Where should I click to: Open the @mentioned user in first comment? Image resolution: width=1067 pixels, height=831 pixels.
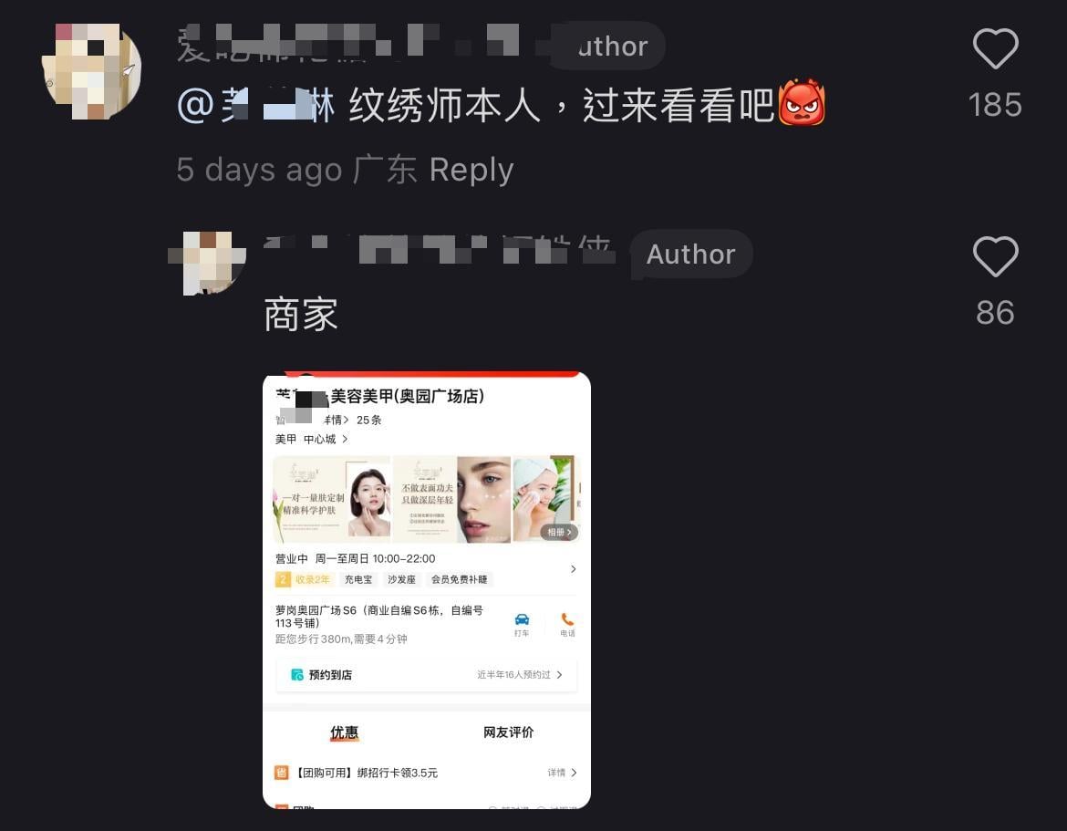[256, 106]
